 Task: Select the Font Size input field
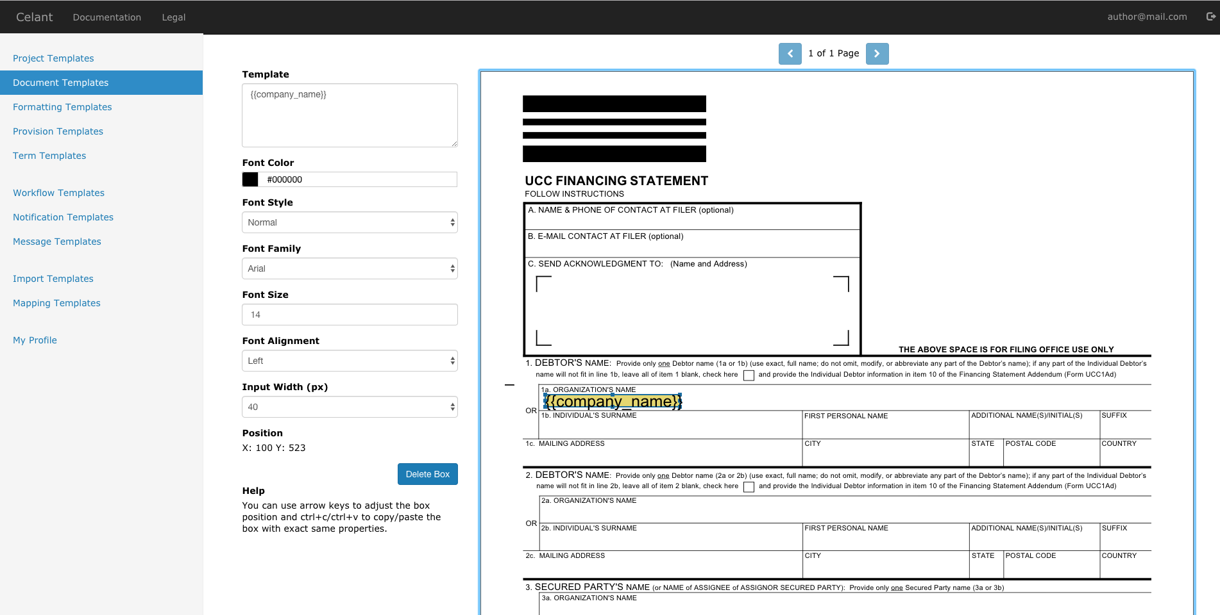coord(350,315)
